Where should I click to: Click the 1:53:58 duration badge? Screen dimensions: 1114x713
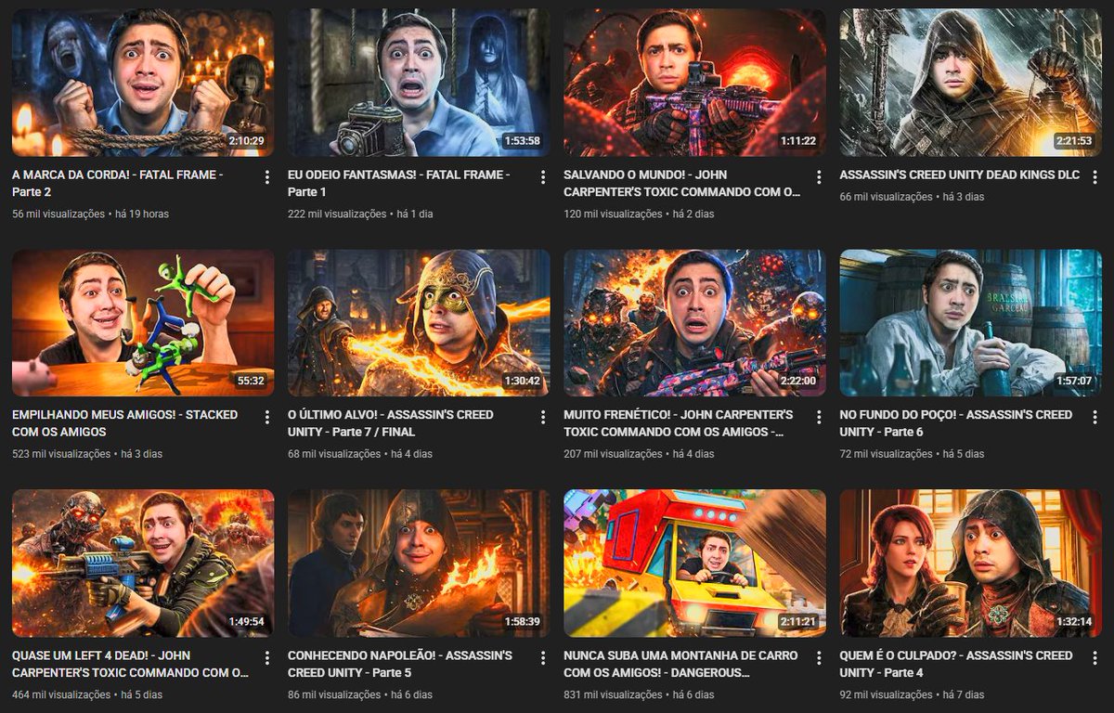point(522,141)
